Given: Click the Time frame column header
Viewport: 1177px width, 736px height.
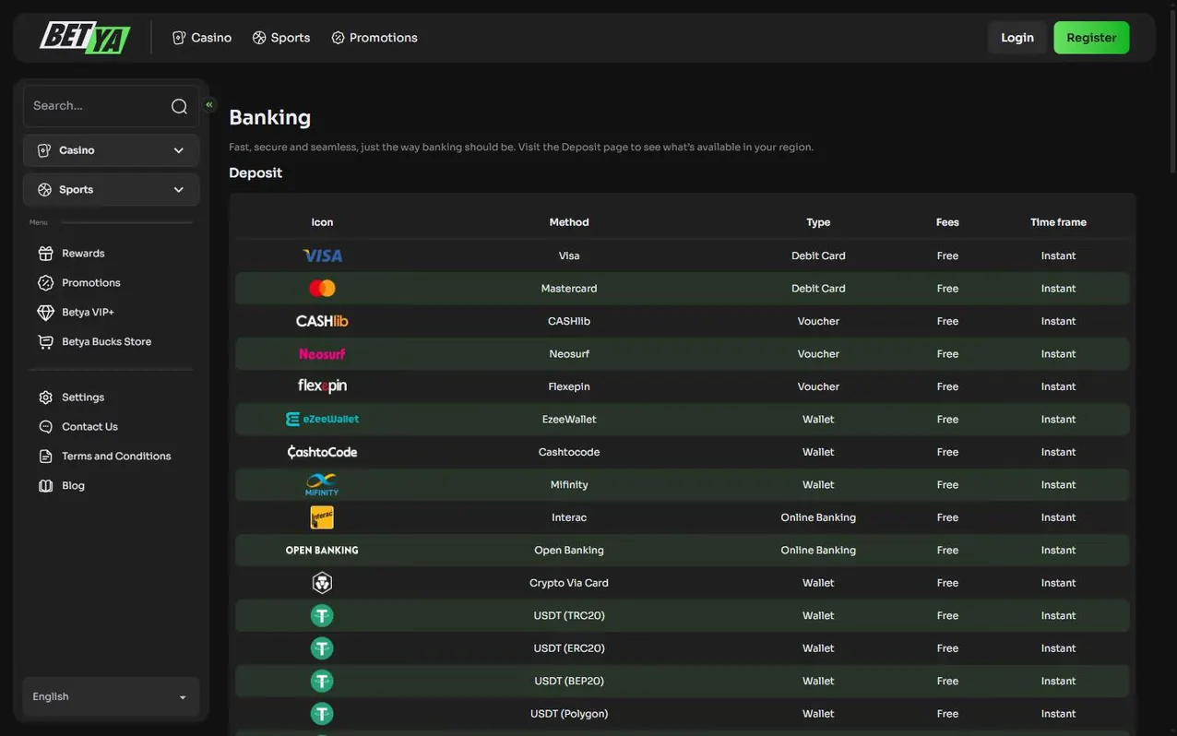Looking at the screenshot, I should (1058, 222).
